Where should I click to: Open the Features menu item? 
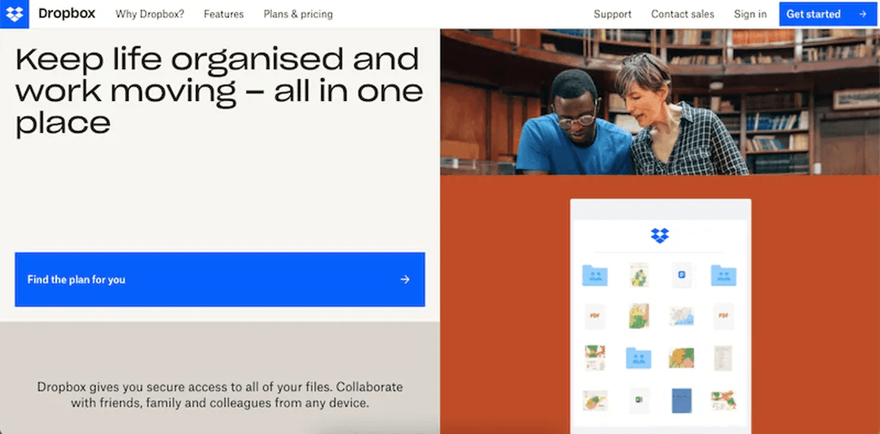pyautogui.click(x=223, y=14)
